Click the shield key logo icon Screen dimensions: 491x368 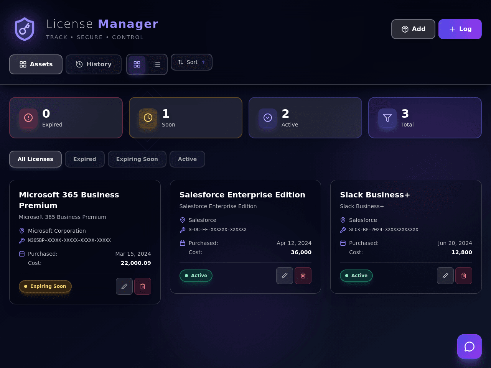pyautogui.click(x=25, y=29)
